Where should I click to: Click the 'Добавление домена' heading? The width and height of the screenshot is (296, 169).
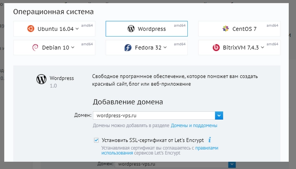(128, 102)
